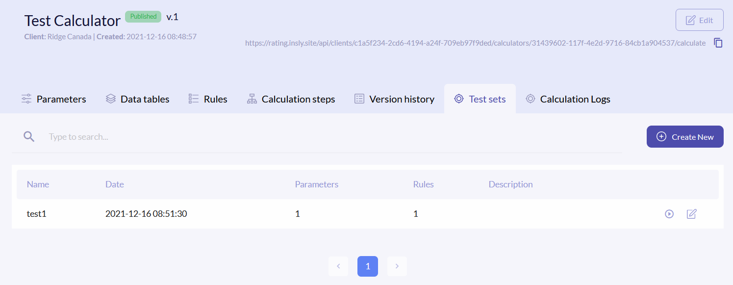Edit the test1 test set row
This screenshot has height=285, width=733.
click(691, 214)
